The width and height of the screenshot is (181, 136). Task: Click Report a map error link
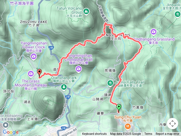(167, 134)
